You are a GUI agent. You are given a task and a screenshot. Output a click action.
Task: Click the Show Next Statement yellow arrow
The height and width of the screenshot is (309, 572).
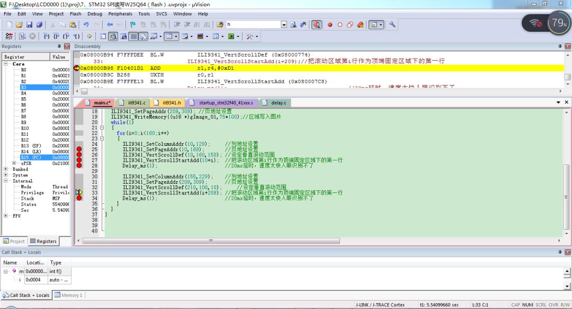pyautogui.click(x=90, y=36)
